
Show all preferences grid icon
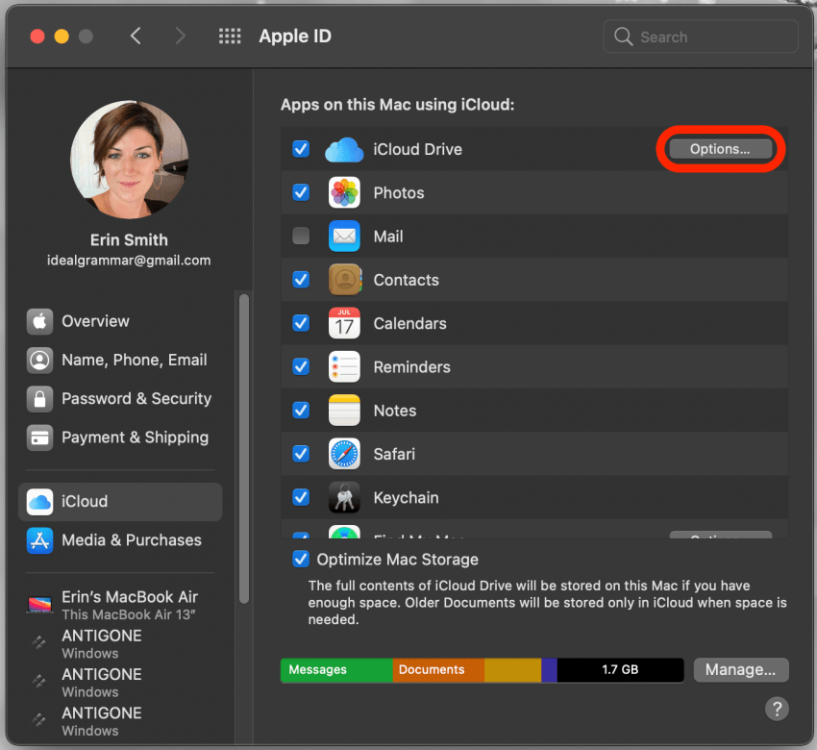pos(230,37)
